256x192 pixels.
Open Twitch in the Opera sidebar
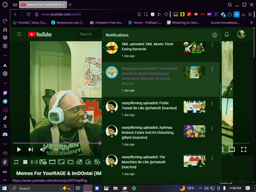pyautogui.click(x=5, y=93)
